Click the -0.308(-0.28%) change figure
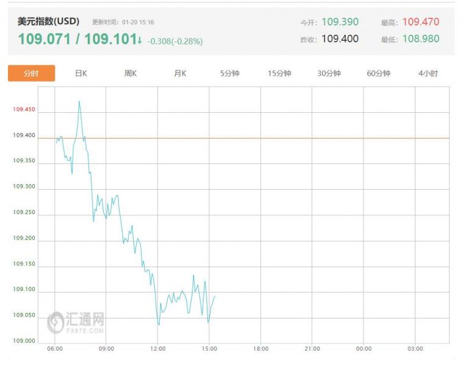Image resolution: width=463 pixels, height=366 pixels. [175, 41]
